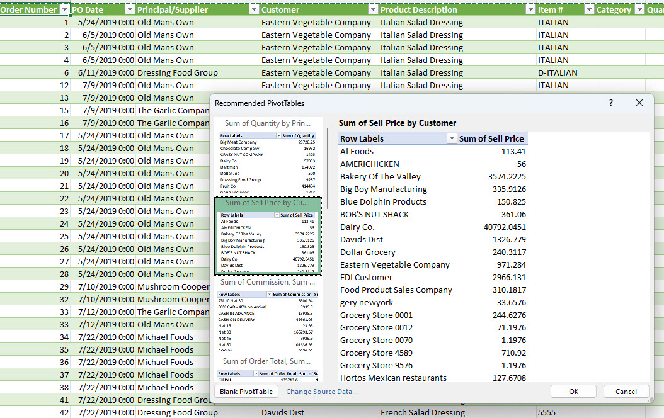Click the Grocery Store 0070 row

pos(433,340)
